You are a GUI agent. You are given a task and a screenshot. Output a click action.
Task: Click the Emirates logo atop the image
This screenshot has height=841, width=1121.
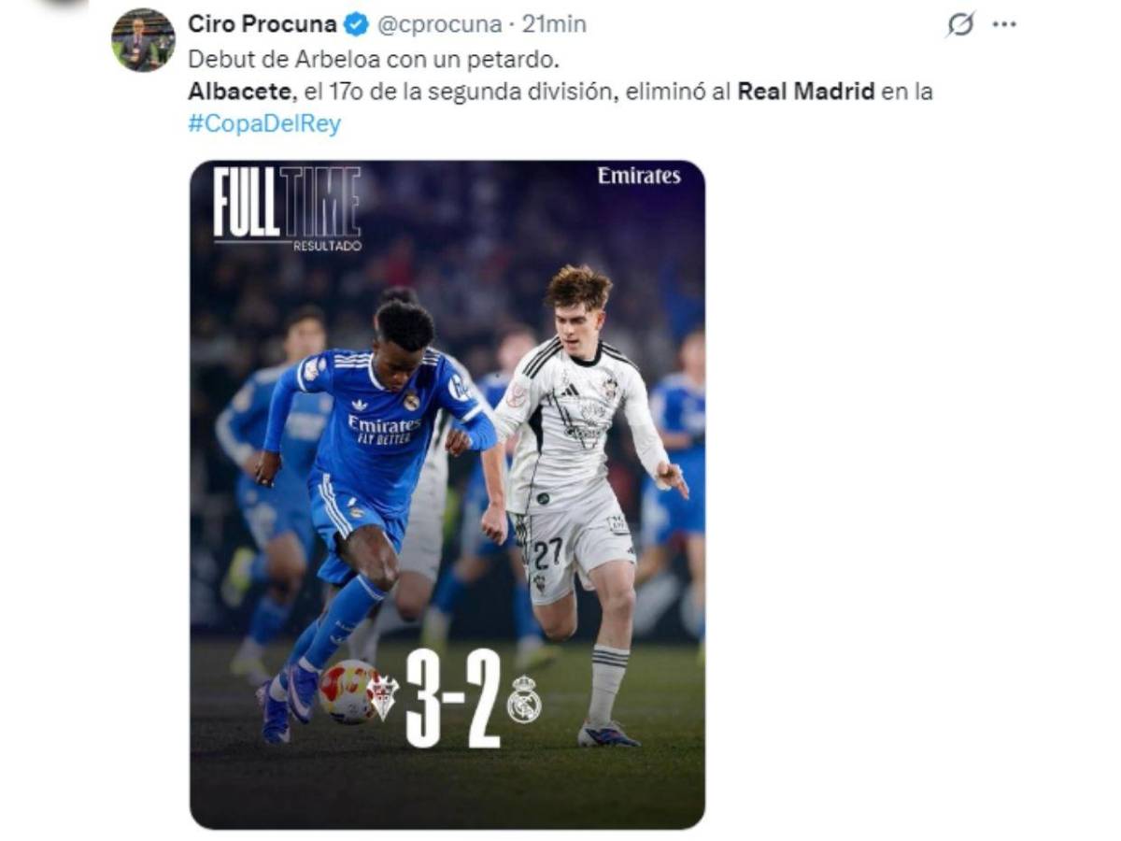[639, 176]
